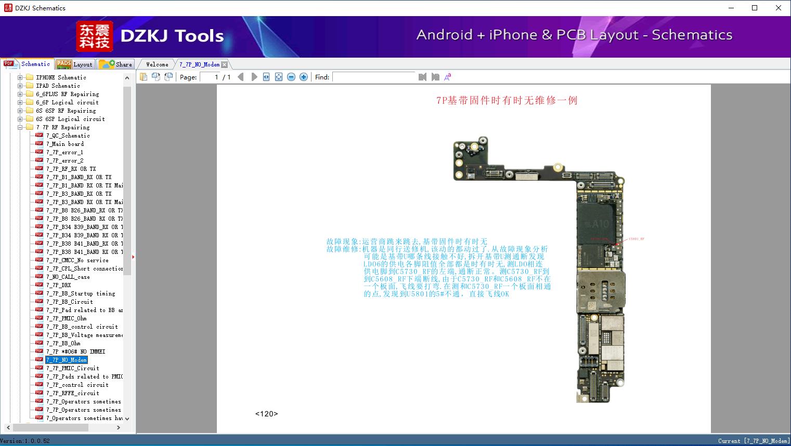Open 7_7P_PMIC_Circuit document
Screen dimensions: 791x446
coord(72,368)
